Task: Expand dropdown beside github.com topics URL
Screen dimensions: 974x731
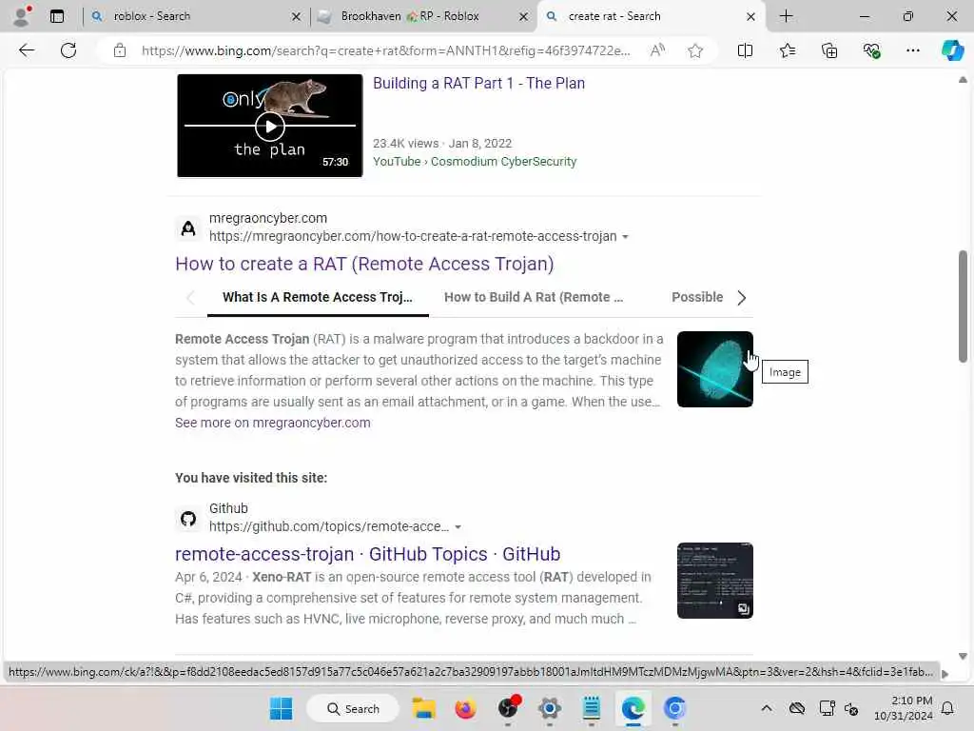Action: click(x=458, y=527)
